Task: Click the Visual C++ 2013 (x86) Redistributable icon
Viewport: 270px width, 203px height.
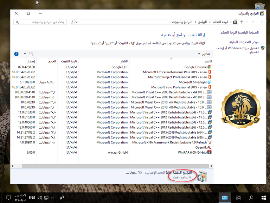Action: [210, 127]
